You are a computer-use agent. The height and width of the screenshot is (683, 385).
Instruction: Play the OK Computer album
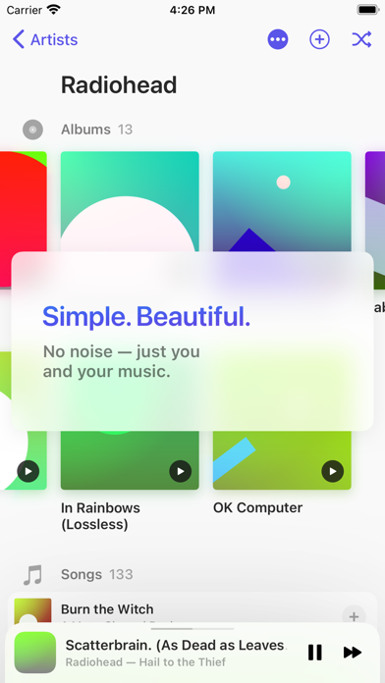[332, 471]
